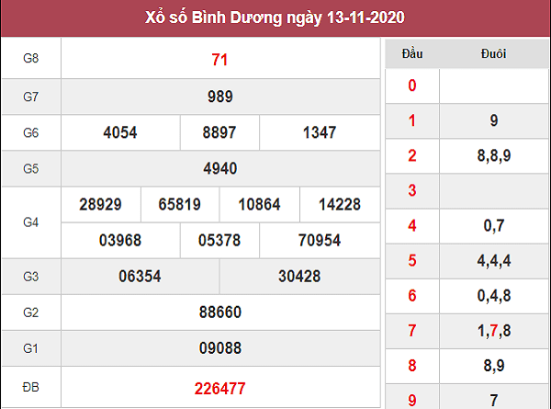Click head digit 5 in Đầu column
The width and height of the screenshot is (551, 409).
click(412, 261)
